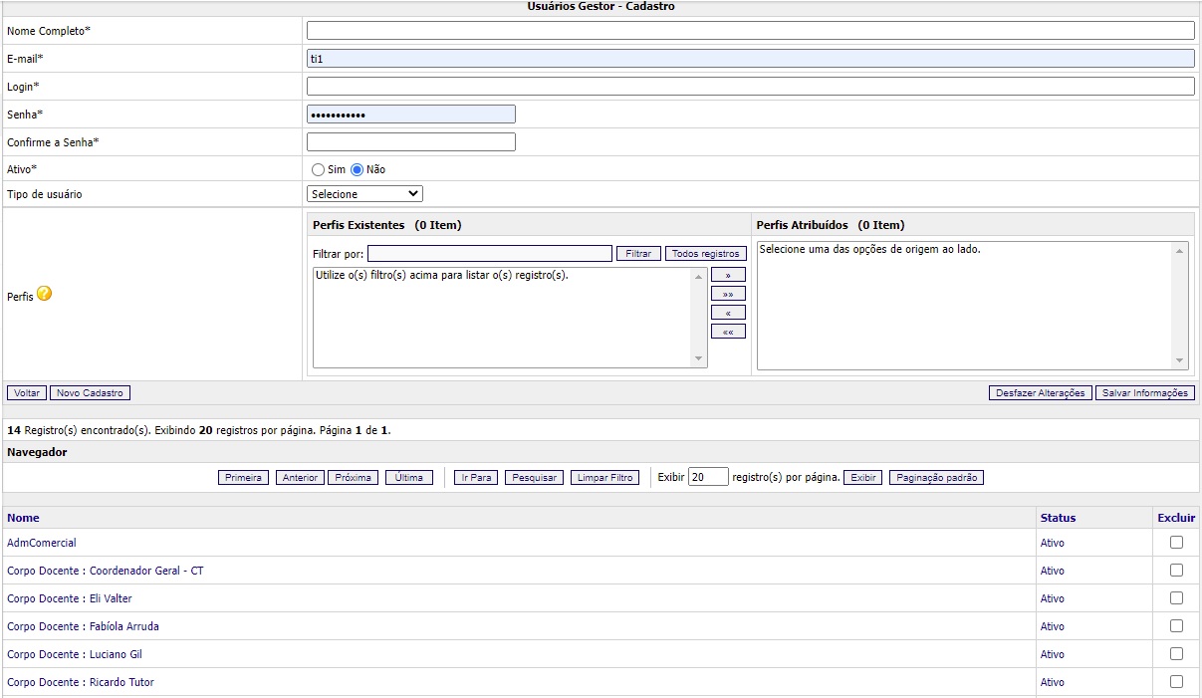This screenshot has width=1202, height=698.
Task: Click the Nome Completo input field
Action: [750, 31]
